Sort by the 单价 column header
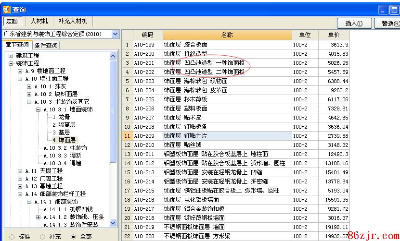The width and height of the screenshot is (400, 241). (334, 35)
